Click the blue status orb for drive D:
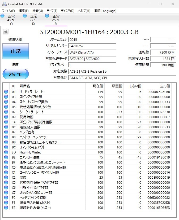 (x=25, y=16)
